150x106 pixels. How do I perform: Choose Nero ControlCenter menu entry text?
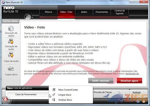pos(68,90)
